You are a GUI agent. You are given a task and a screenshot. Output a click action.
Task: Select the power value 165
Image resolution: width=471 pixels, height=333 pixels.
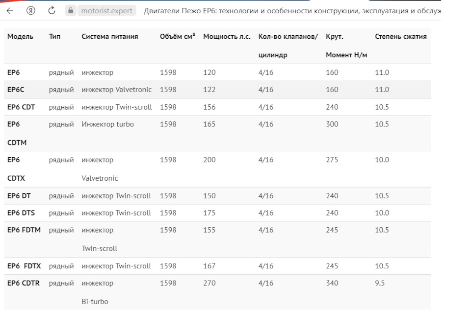[209, 124]
